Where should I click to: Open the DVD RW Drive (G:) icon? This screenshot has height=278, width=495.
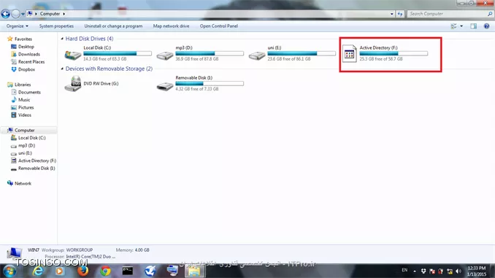pos(73,84)
